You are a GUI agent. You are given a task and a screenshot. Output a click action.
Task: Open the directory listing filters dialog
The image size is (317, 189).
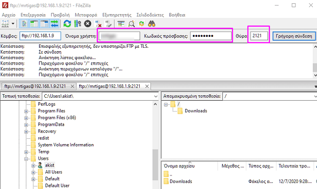(121, 24)
